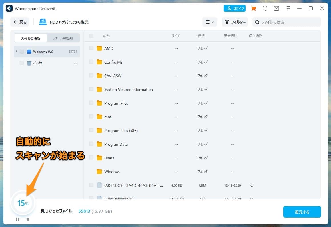Image resolution: width=331 pixels, height=227 pixels.
Task: Click the 復元する recover button
Action: coord(302,212)
